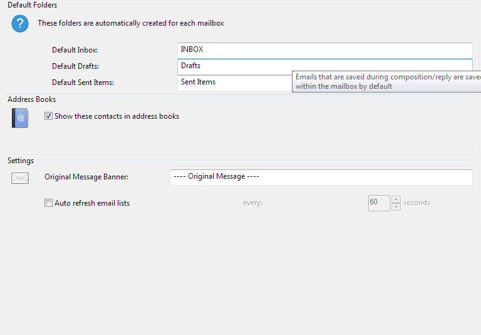Image resolution: width=481 pixels, height=335 pixels.
Task: Click the 60 seconds interval field
Action: click(x=379, y=203)
